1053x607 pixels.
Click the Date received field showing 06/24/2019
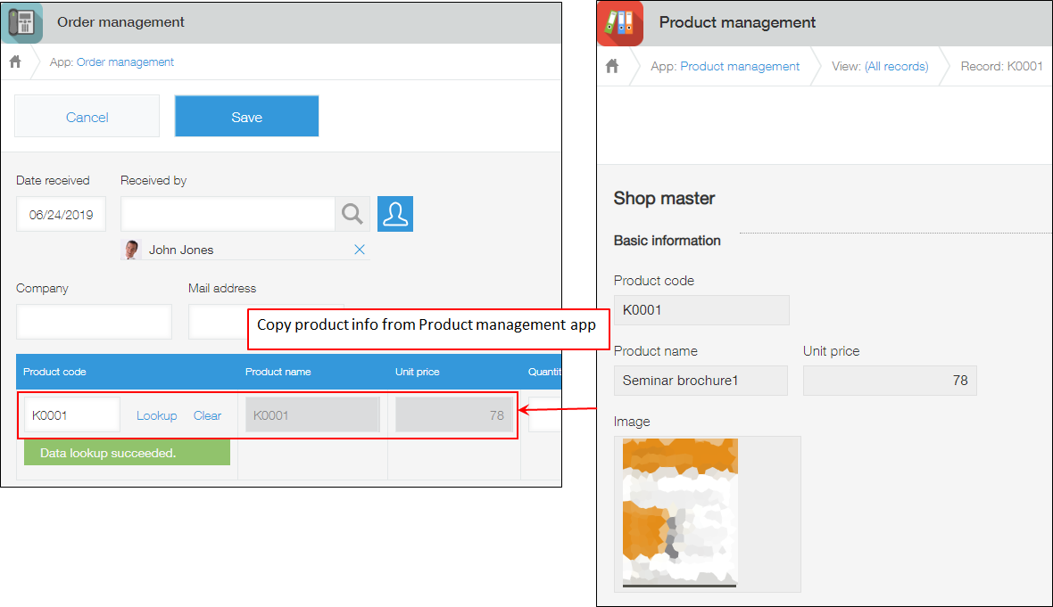[x=61, y=214]
